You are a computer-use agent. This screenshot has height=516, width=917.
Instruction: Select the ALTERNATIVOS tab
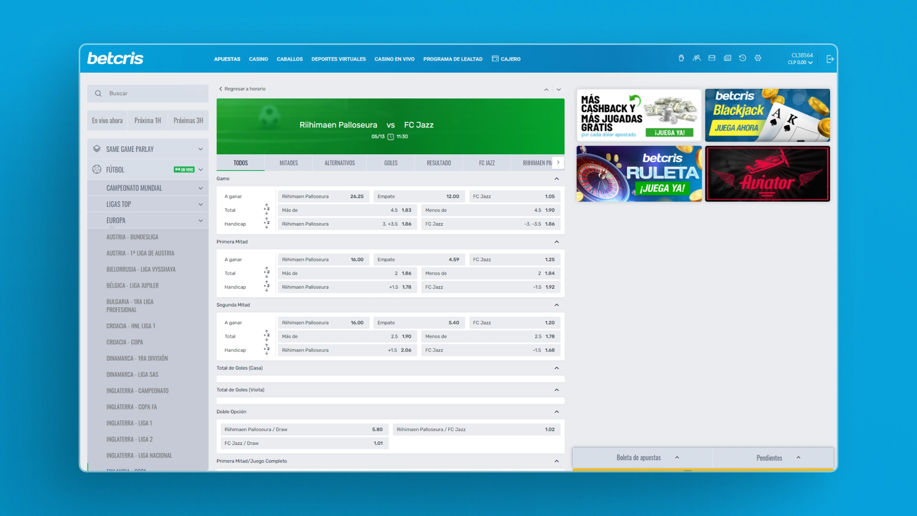[340, 163]
